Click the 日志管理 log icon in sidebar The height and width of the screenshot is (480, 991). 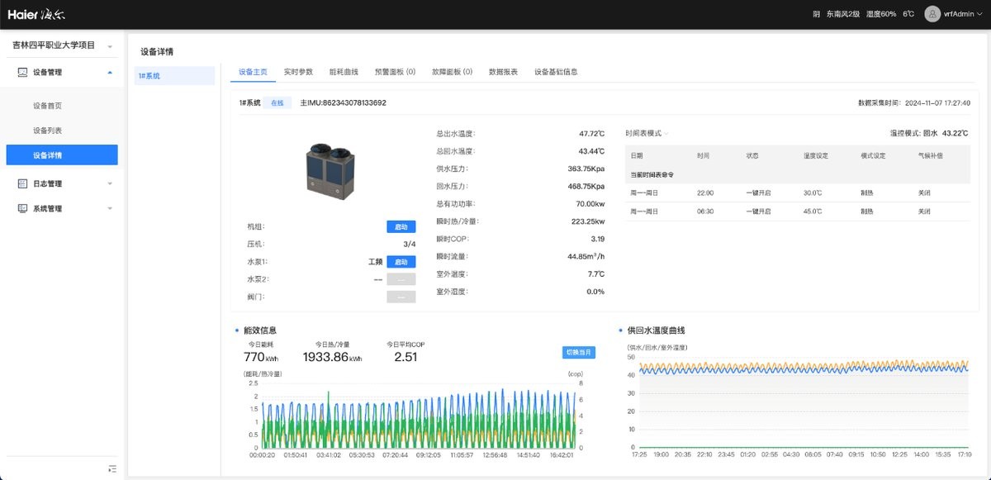coord(23,183)
